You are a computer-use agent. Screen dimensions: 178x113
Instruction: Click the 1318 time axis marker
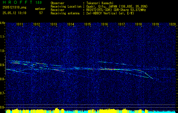tap(138, 24)
